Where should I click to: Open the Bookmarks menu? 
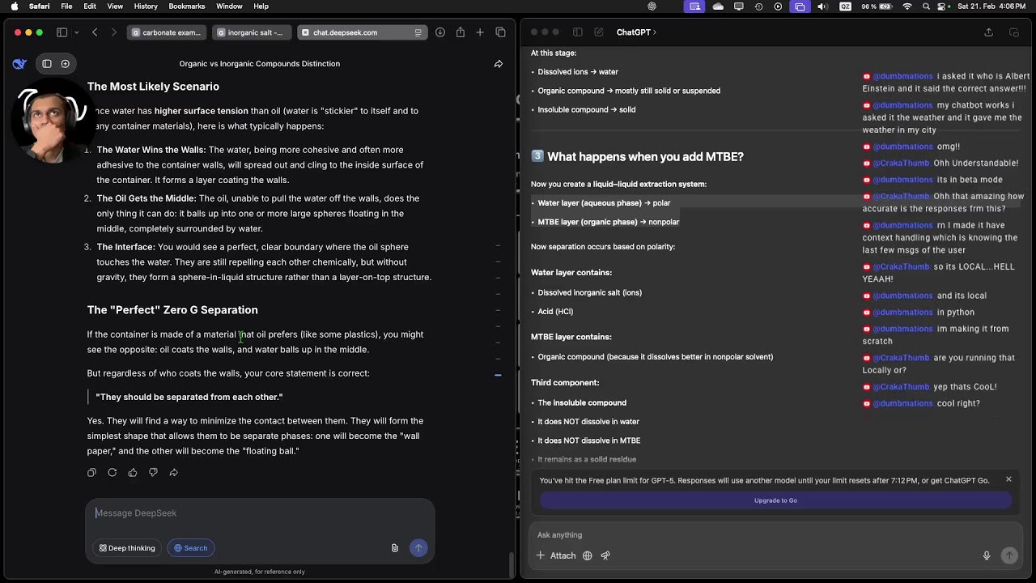click(186, 6)
